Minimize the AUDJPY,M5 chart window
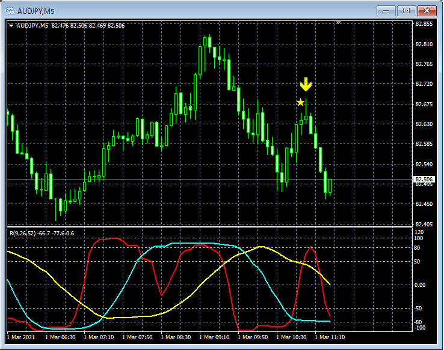The image size is (444, 350). (x=386, y=11)
